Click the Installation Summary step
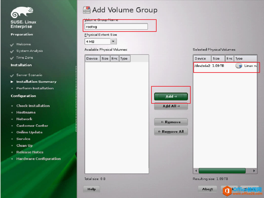 (36, 82)
